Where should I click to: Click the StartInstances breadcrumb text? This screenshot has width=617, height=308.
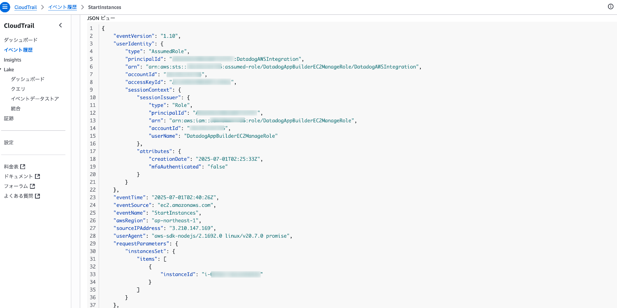coord(104,7)
